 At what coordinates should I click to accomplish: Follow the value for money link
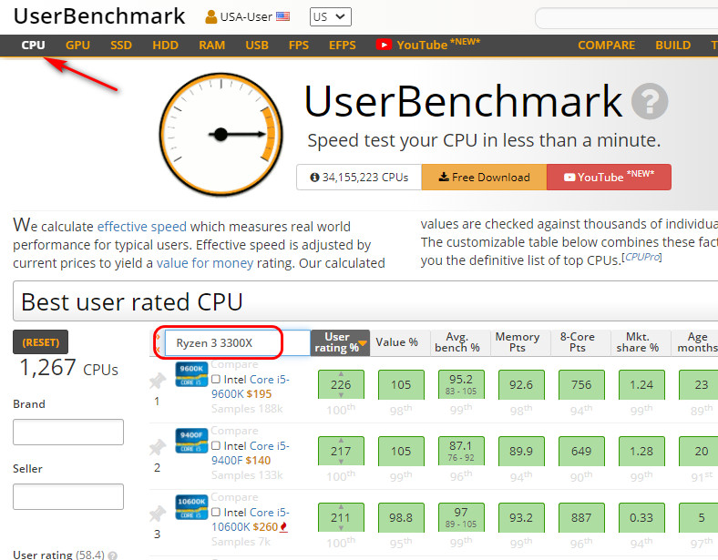tap(205, 263)
